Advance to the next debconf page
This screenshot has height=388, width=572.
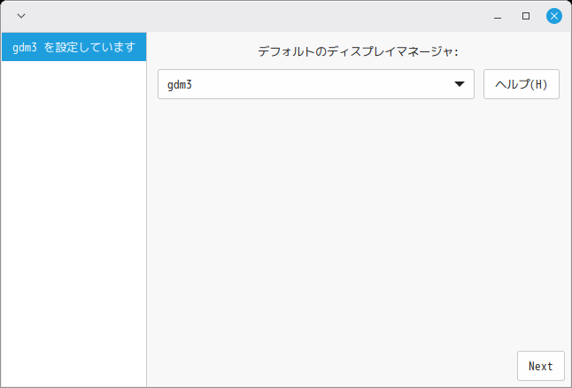(x=540, y=366)
